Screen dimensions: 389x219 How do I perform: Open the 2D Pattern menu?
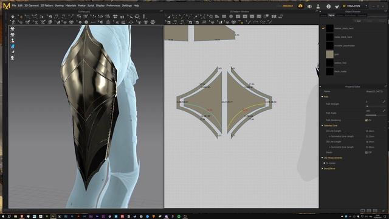47,5
